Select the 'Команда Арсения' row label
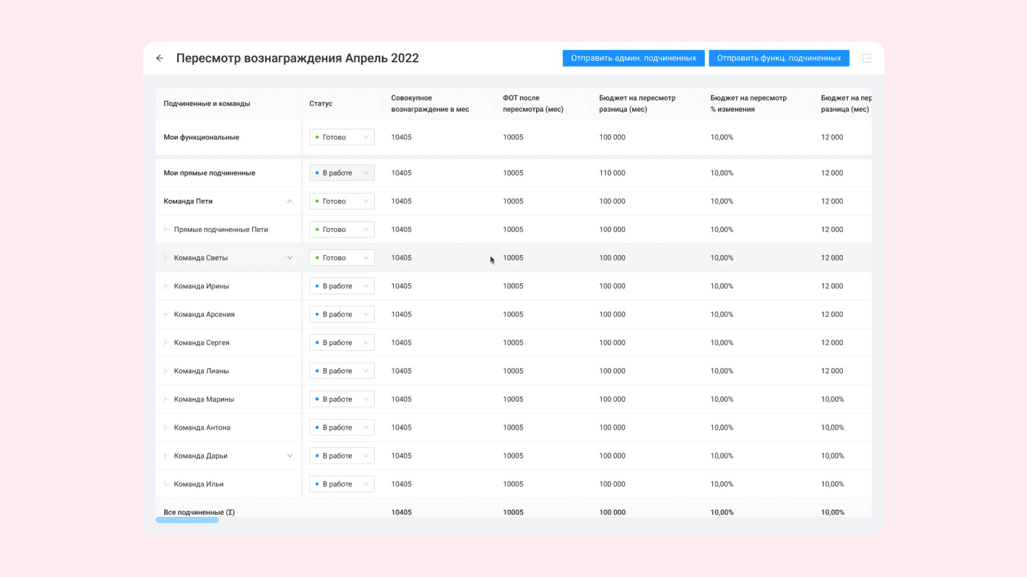 click(x=204, y=315)
